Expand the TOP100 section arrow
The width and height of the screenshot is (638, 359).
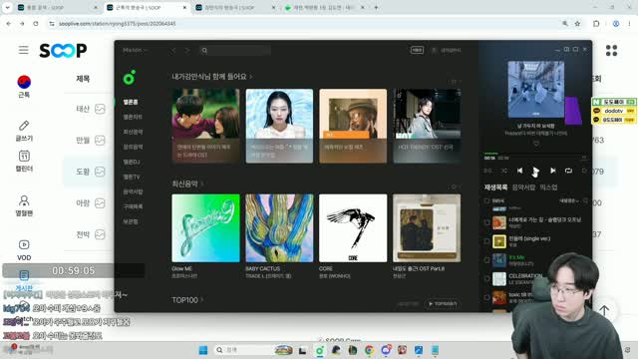[202, 300]
